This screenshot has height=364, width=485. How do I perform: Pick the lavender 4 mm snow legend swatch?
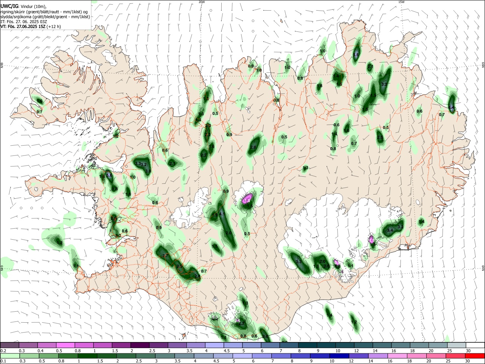(x=214, y=345)
